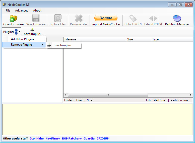Open the Guardian IRIDIUM link
Screen dimensions: 195x143
(96, 138)
